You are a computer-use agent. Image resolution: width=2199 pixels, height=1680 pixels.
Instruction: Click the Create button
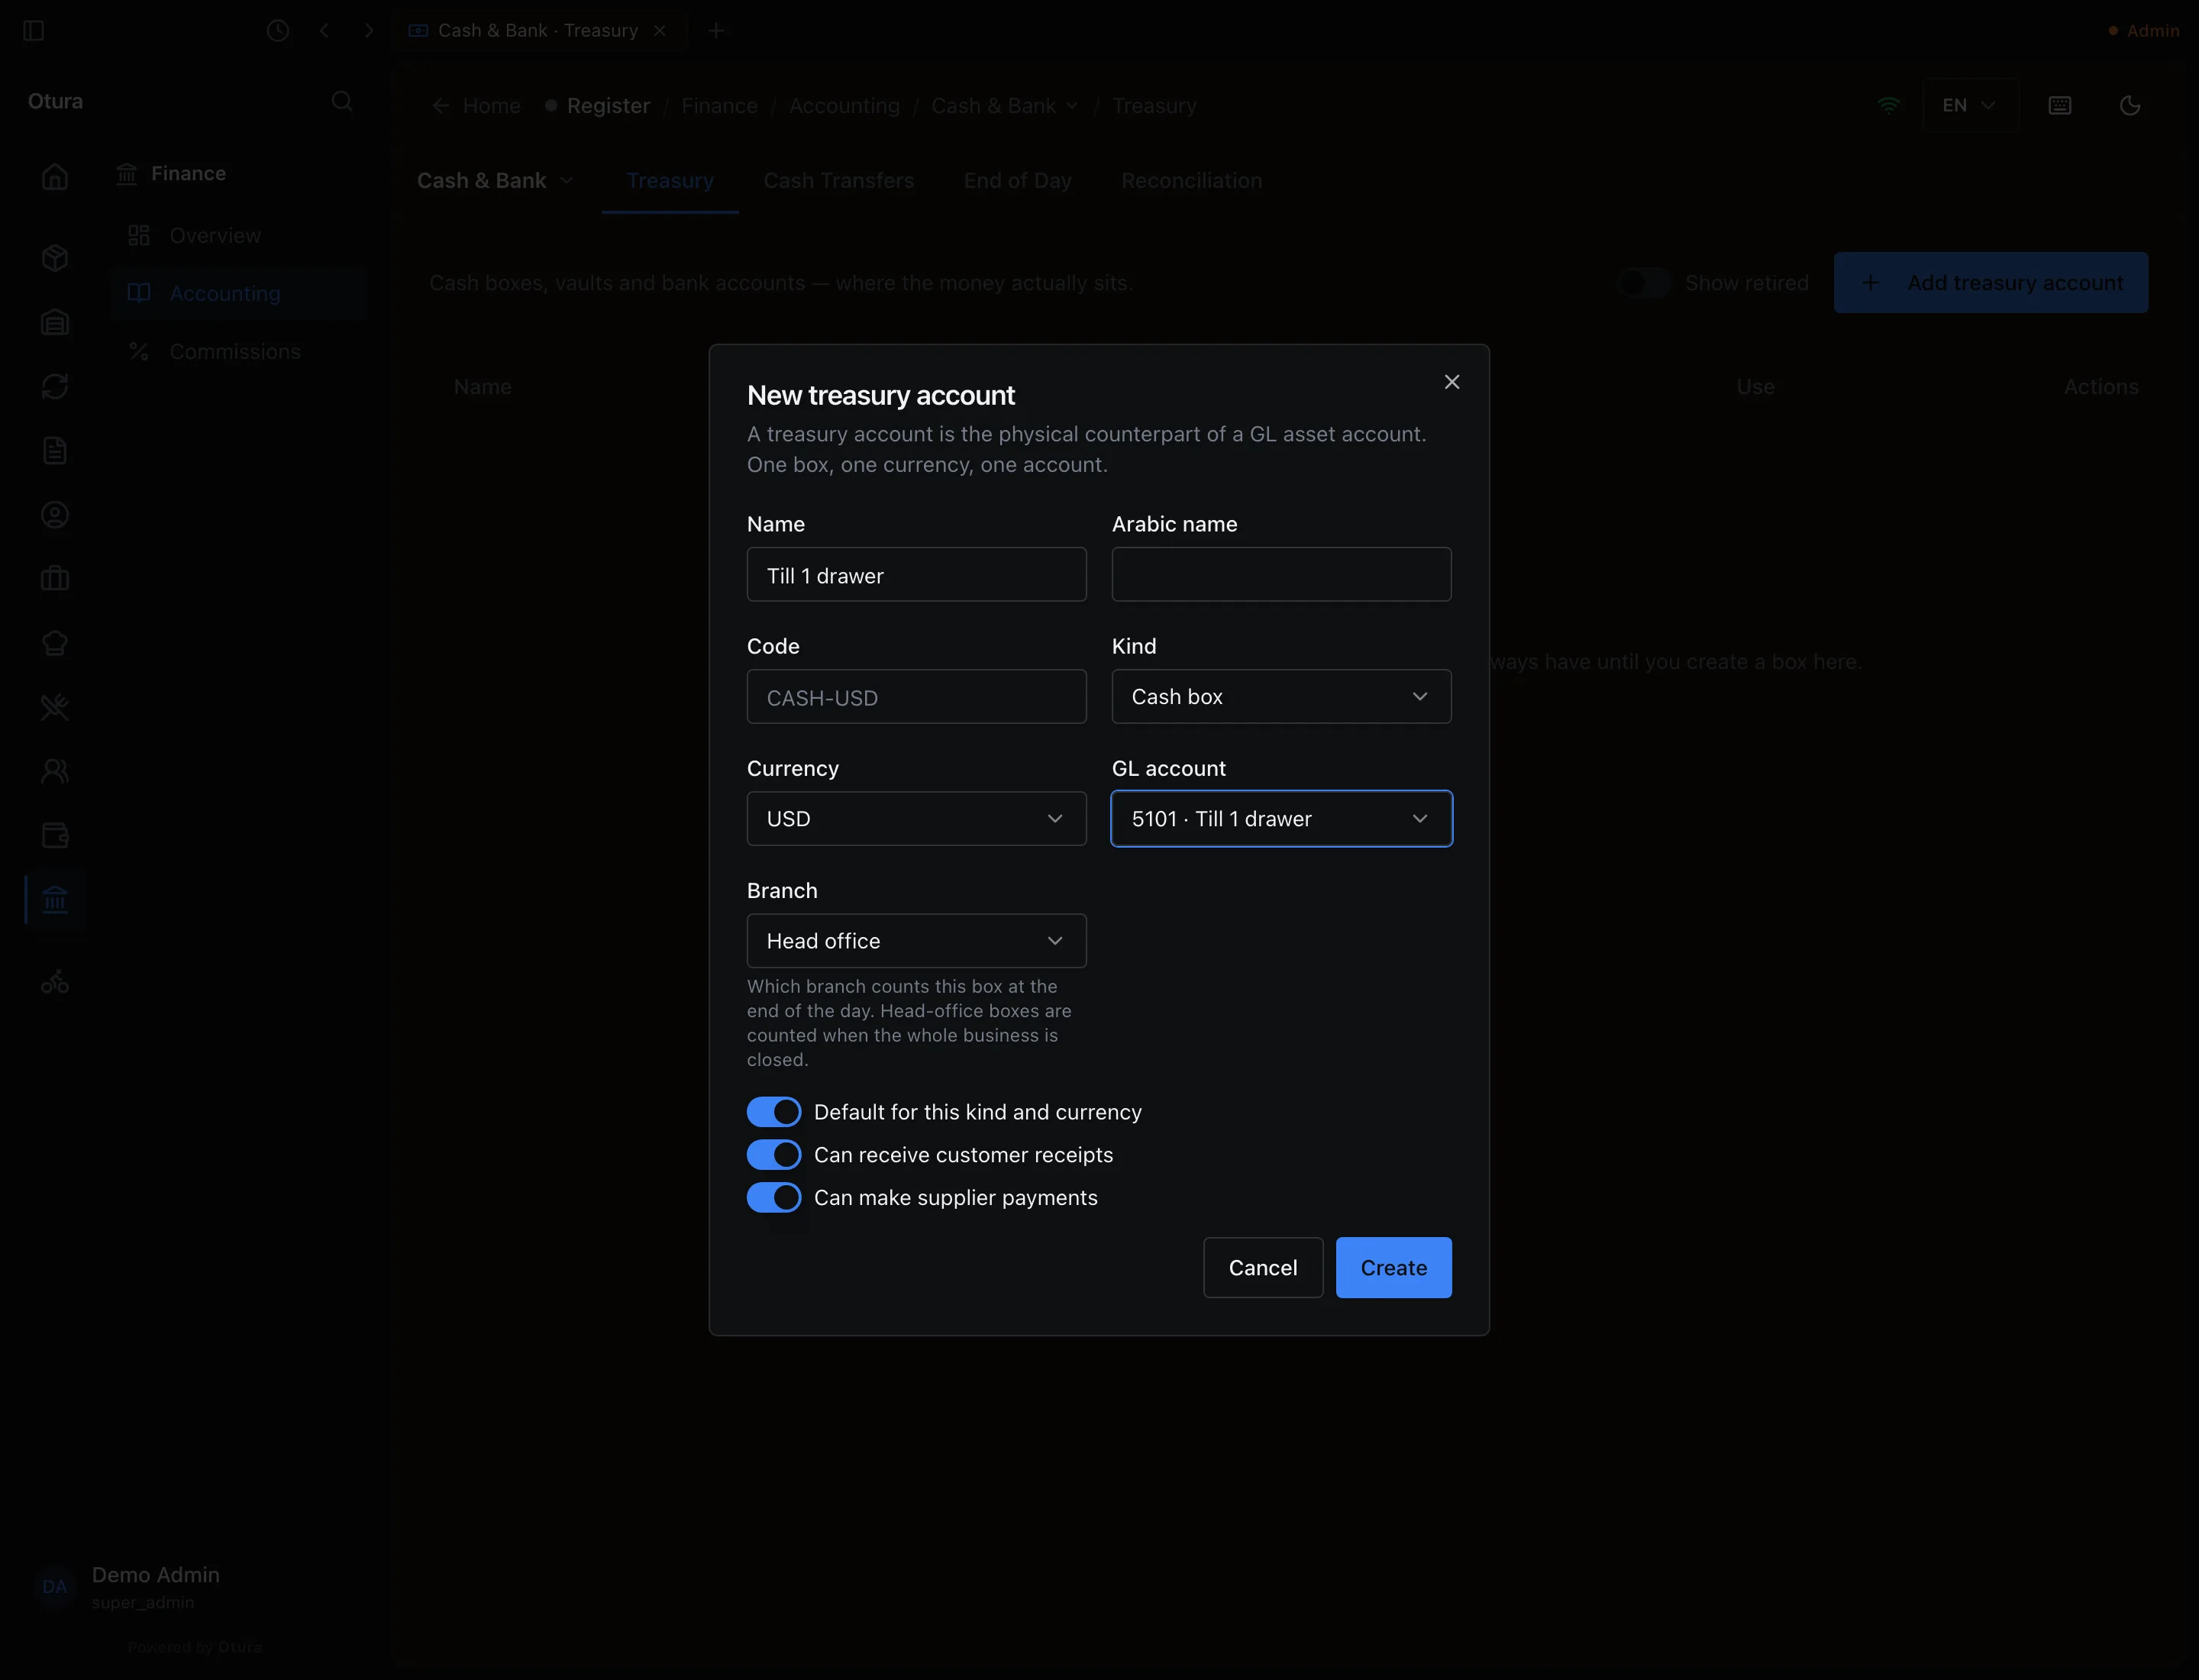pyautogui.click(x=1394, y=1268)
